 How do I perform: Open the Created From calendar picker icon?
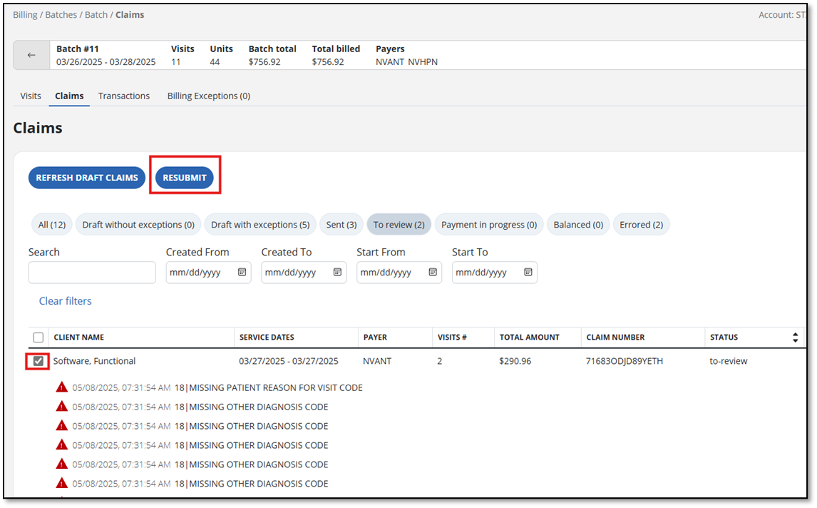[x=242, y=272]
